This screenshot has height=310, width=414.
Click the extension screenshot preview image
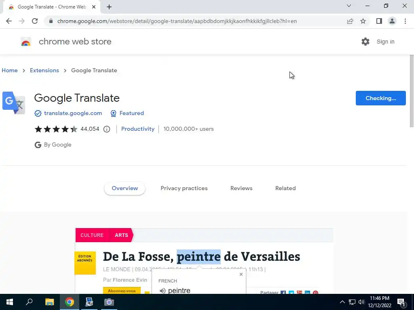[204, 261]
